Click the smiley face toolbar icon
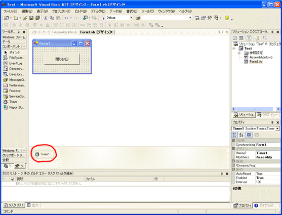Screen dimensions: 282x215 coord(227,18)
